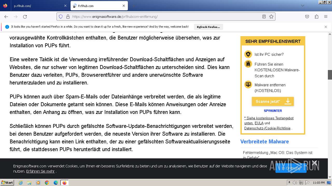The image size is (332, 186).
Task: Click the scrollbar down arrow
Action: click(x=330, y=177)
